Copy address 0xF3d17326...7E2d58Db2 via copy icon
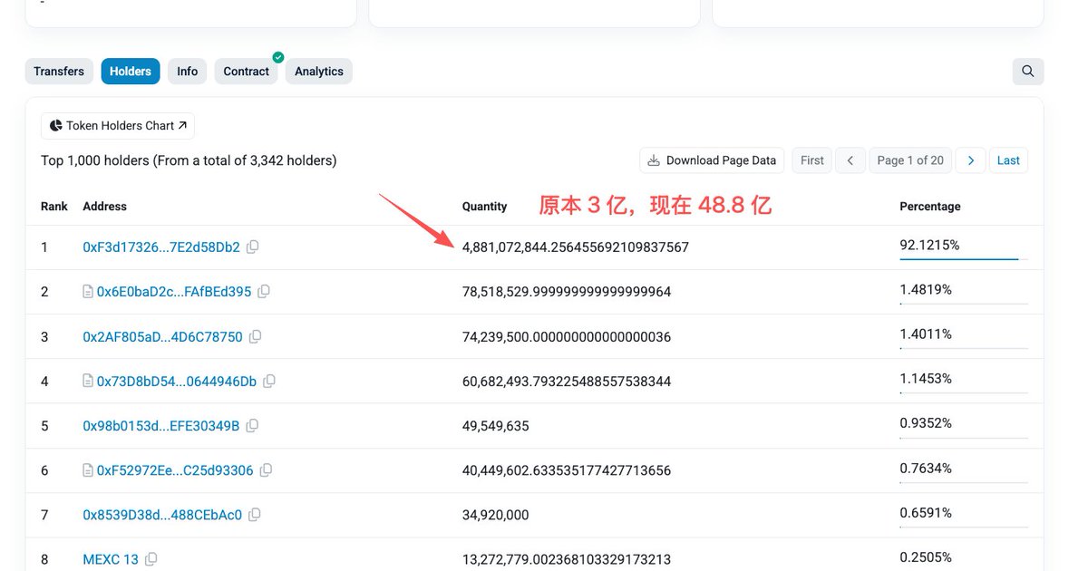 (253, 247)
